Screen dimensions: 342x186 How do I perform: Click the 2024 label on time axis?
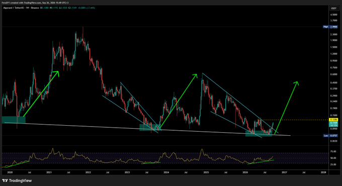[x=166, y=172]
